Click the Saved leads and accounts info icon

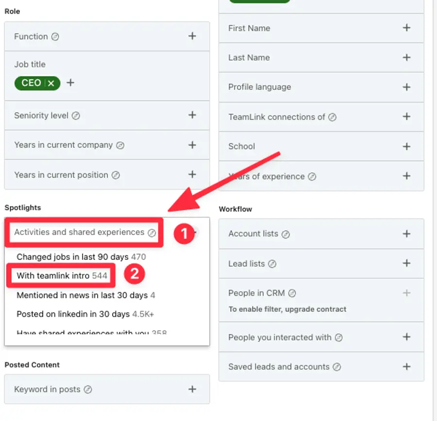336,367
